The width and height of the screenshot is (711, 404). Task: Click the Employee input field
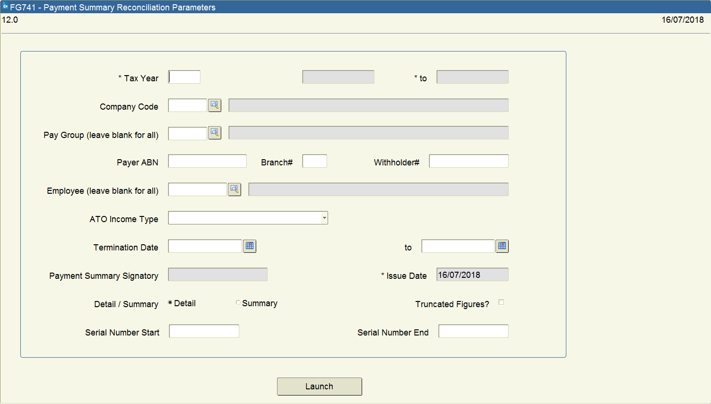[x=198, y=189]
